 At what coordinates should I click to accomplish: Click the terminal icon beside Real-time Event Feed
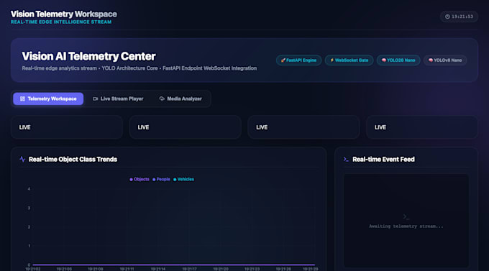pyautogui.click(x=346, y=160)
